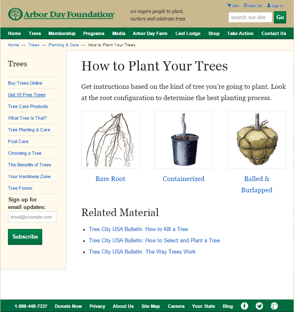Open Get 10 Free Trees sidebar link

[x=26, y=95]
